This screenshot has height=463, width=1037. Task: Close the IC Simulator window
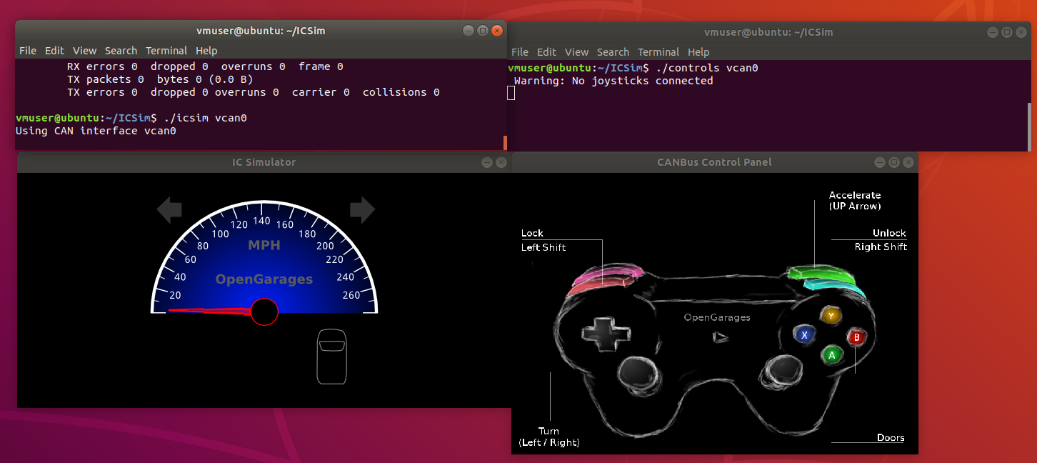(501, 162)
